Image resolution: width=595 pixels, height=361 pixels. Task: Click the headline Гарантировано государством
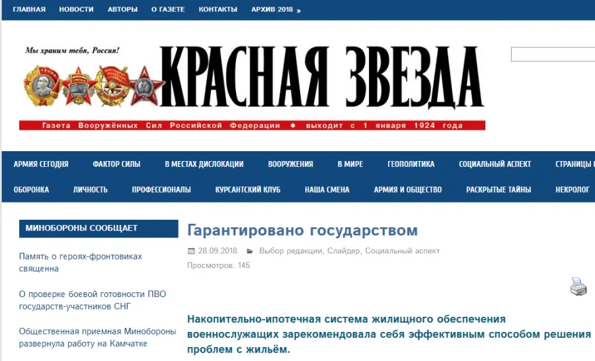(302, 230)
